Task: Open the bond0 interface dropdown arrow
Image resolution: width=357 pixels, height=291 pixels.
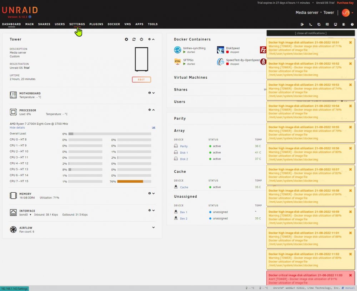Action: click(30, 214)
